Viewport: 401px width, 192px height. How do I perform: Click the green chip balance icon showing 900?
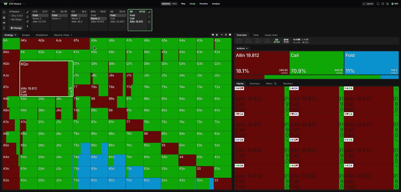(393, 4)
